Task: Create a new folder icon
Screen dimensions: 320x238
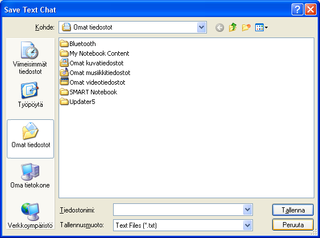Action: pyautogui.click(x=246, y=27)
